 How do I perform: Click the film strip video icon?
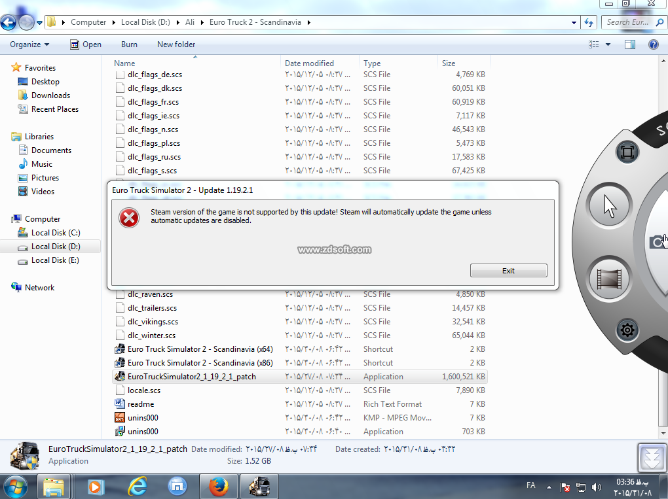[609, 279]
